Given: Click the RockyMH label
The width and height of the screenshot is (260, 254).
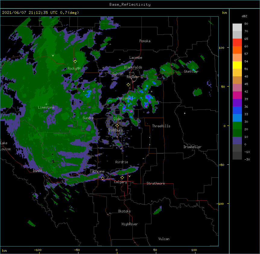Looking at the screenshot, I should [74, 68].
